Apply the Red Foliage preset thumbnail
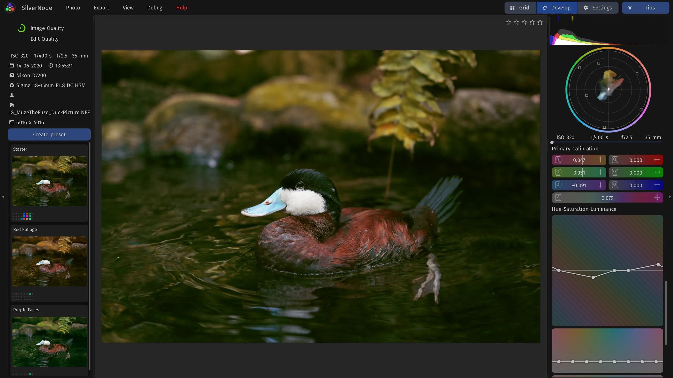The height and width of the screenshot is (378, 673). click(49, 261)
